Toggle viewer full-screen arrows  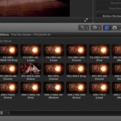click(x=86, y=20)
